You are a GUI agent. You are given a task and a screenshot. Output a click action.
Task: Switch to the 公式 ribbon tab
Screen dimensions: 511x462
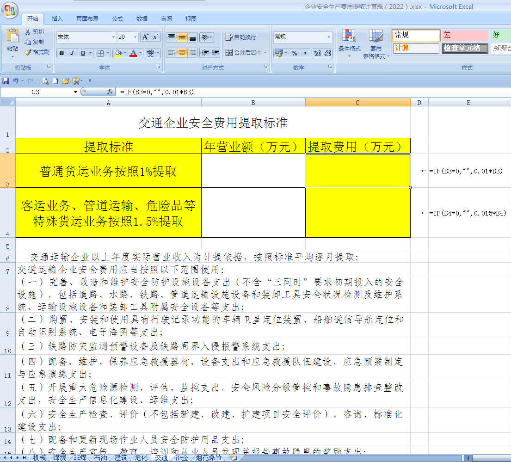pos(117,19)
